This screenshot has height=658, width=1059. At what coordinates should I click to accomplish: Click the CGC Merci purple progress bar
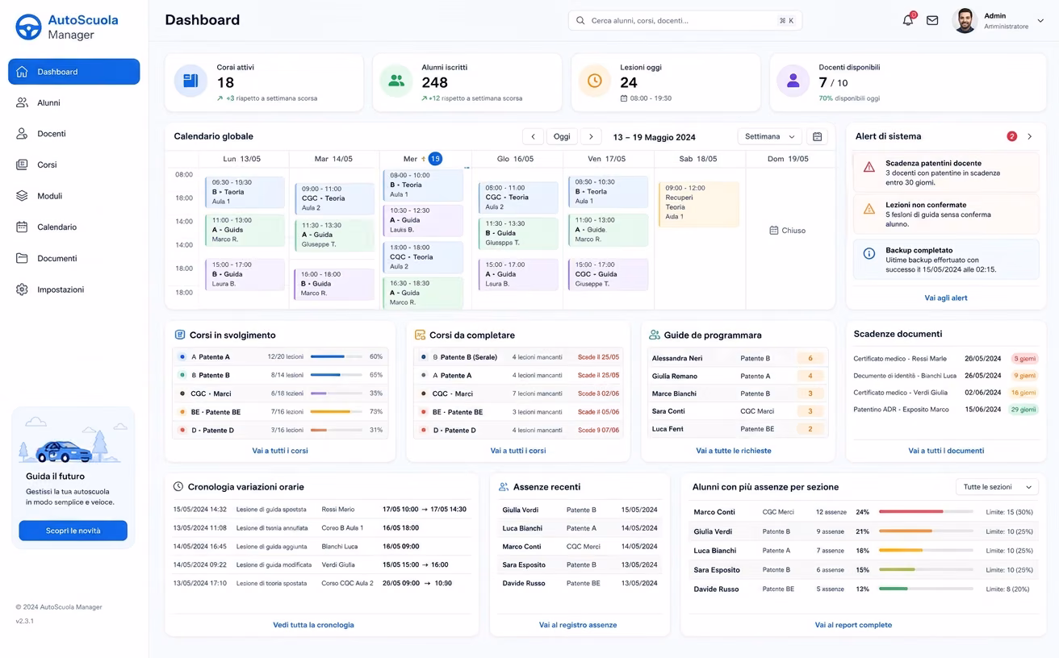337,394
